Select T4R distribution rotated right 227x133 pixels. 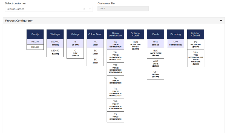pos(115,105)
